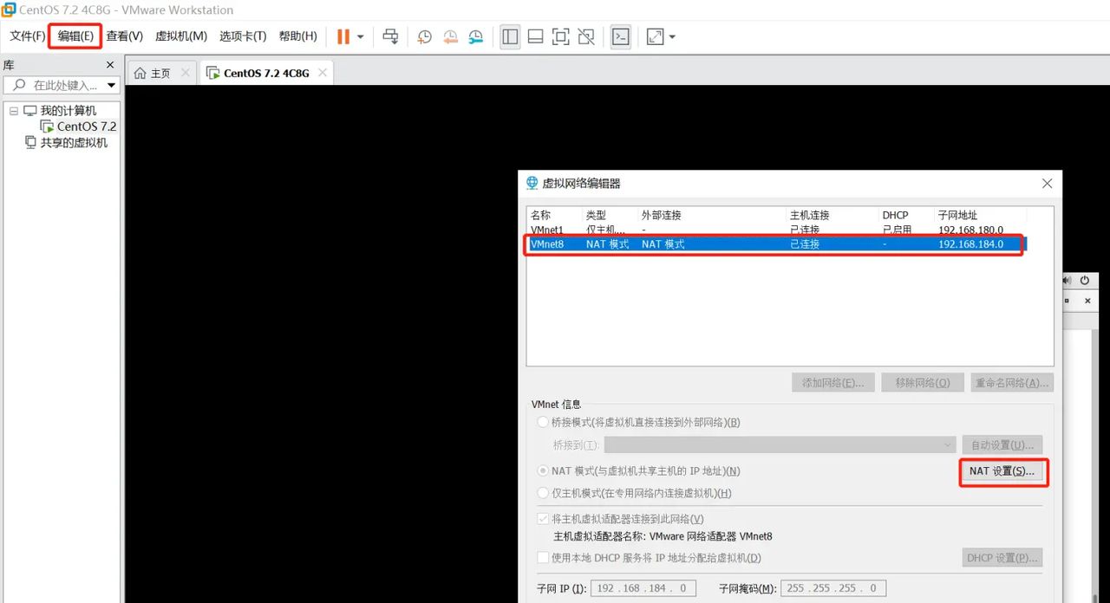Click the 子网 IP input field
The width and height of the screenshot is (1110, 603).
click(643, 587)
